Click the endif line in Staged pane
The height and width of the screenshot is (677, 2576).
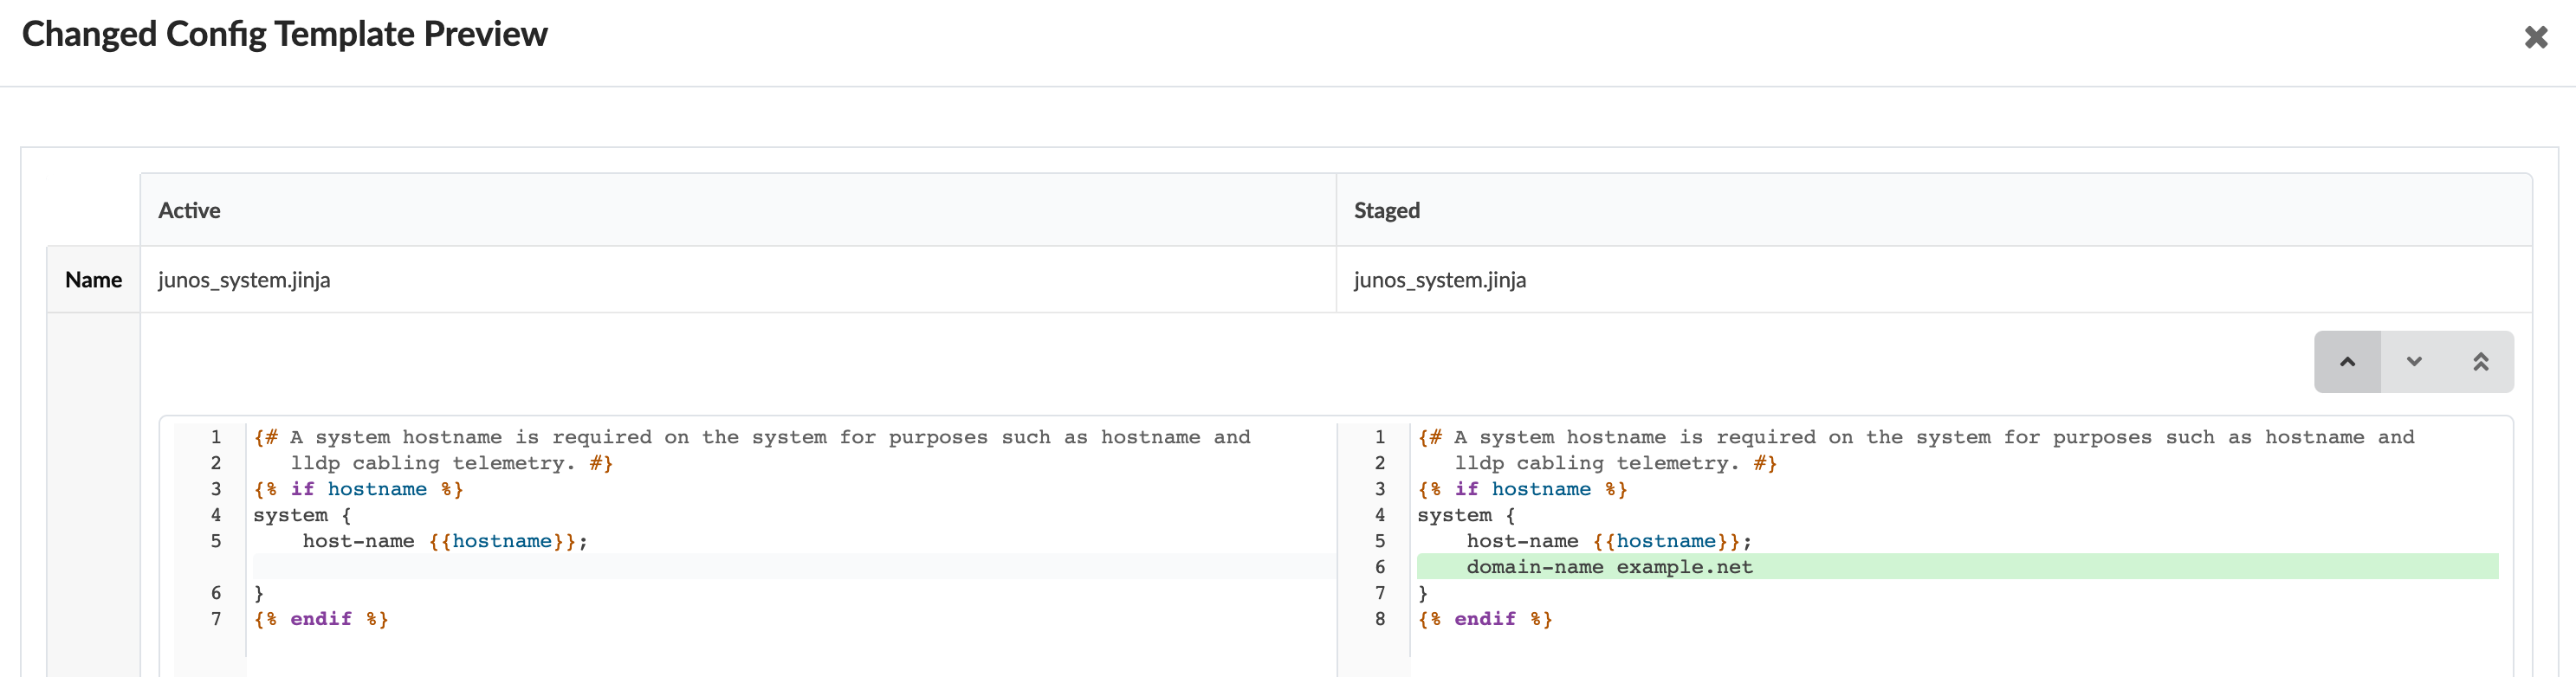[x=1485, y=619]
